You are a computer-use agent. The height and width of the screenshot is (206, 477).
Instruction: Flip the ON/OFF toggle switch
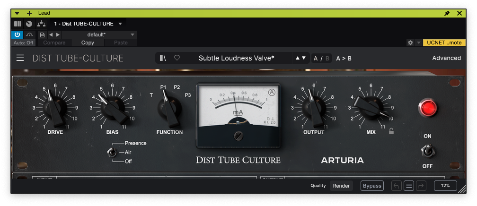(x=428, y=151)
